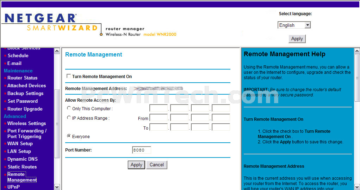Go to WAN Setup page
Screen dimensions: 360x190
20,143
